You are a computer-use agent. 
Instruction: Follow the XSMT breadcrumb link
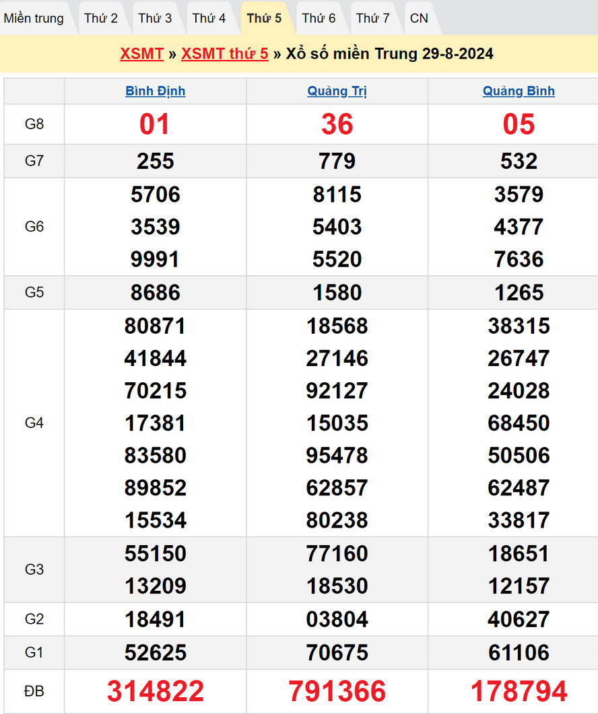click(141, 54)
